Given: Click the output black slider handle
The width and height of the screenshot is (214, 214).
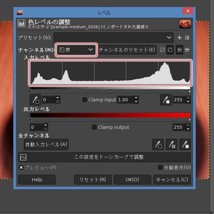Looking at the screenshot, I should [31, 119].
